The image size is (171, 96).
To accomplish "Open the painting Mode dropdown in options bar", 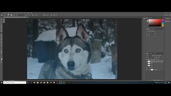I will (20, 15).
